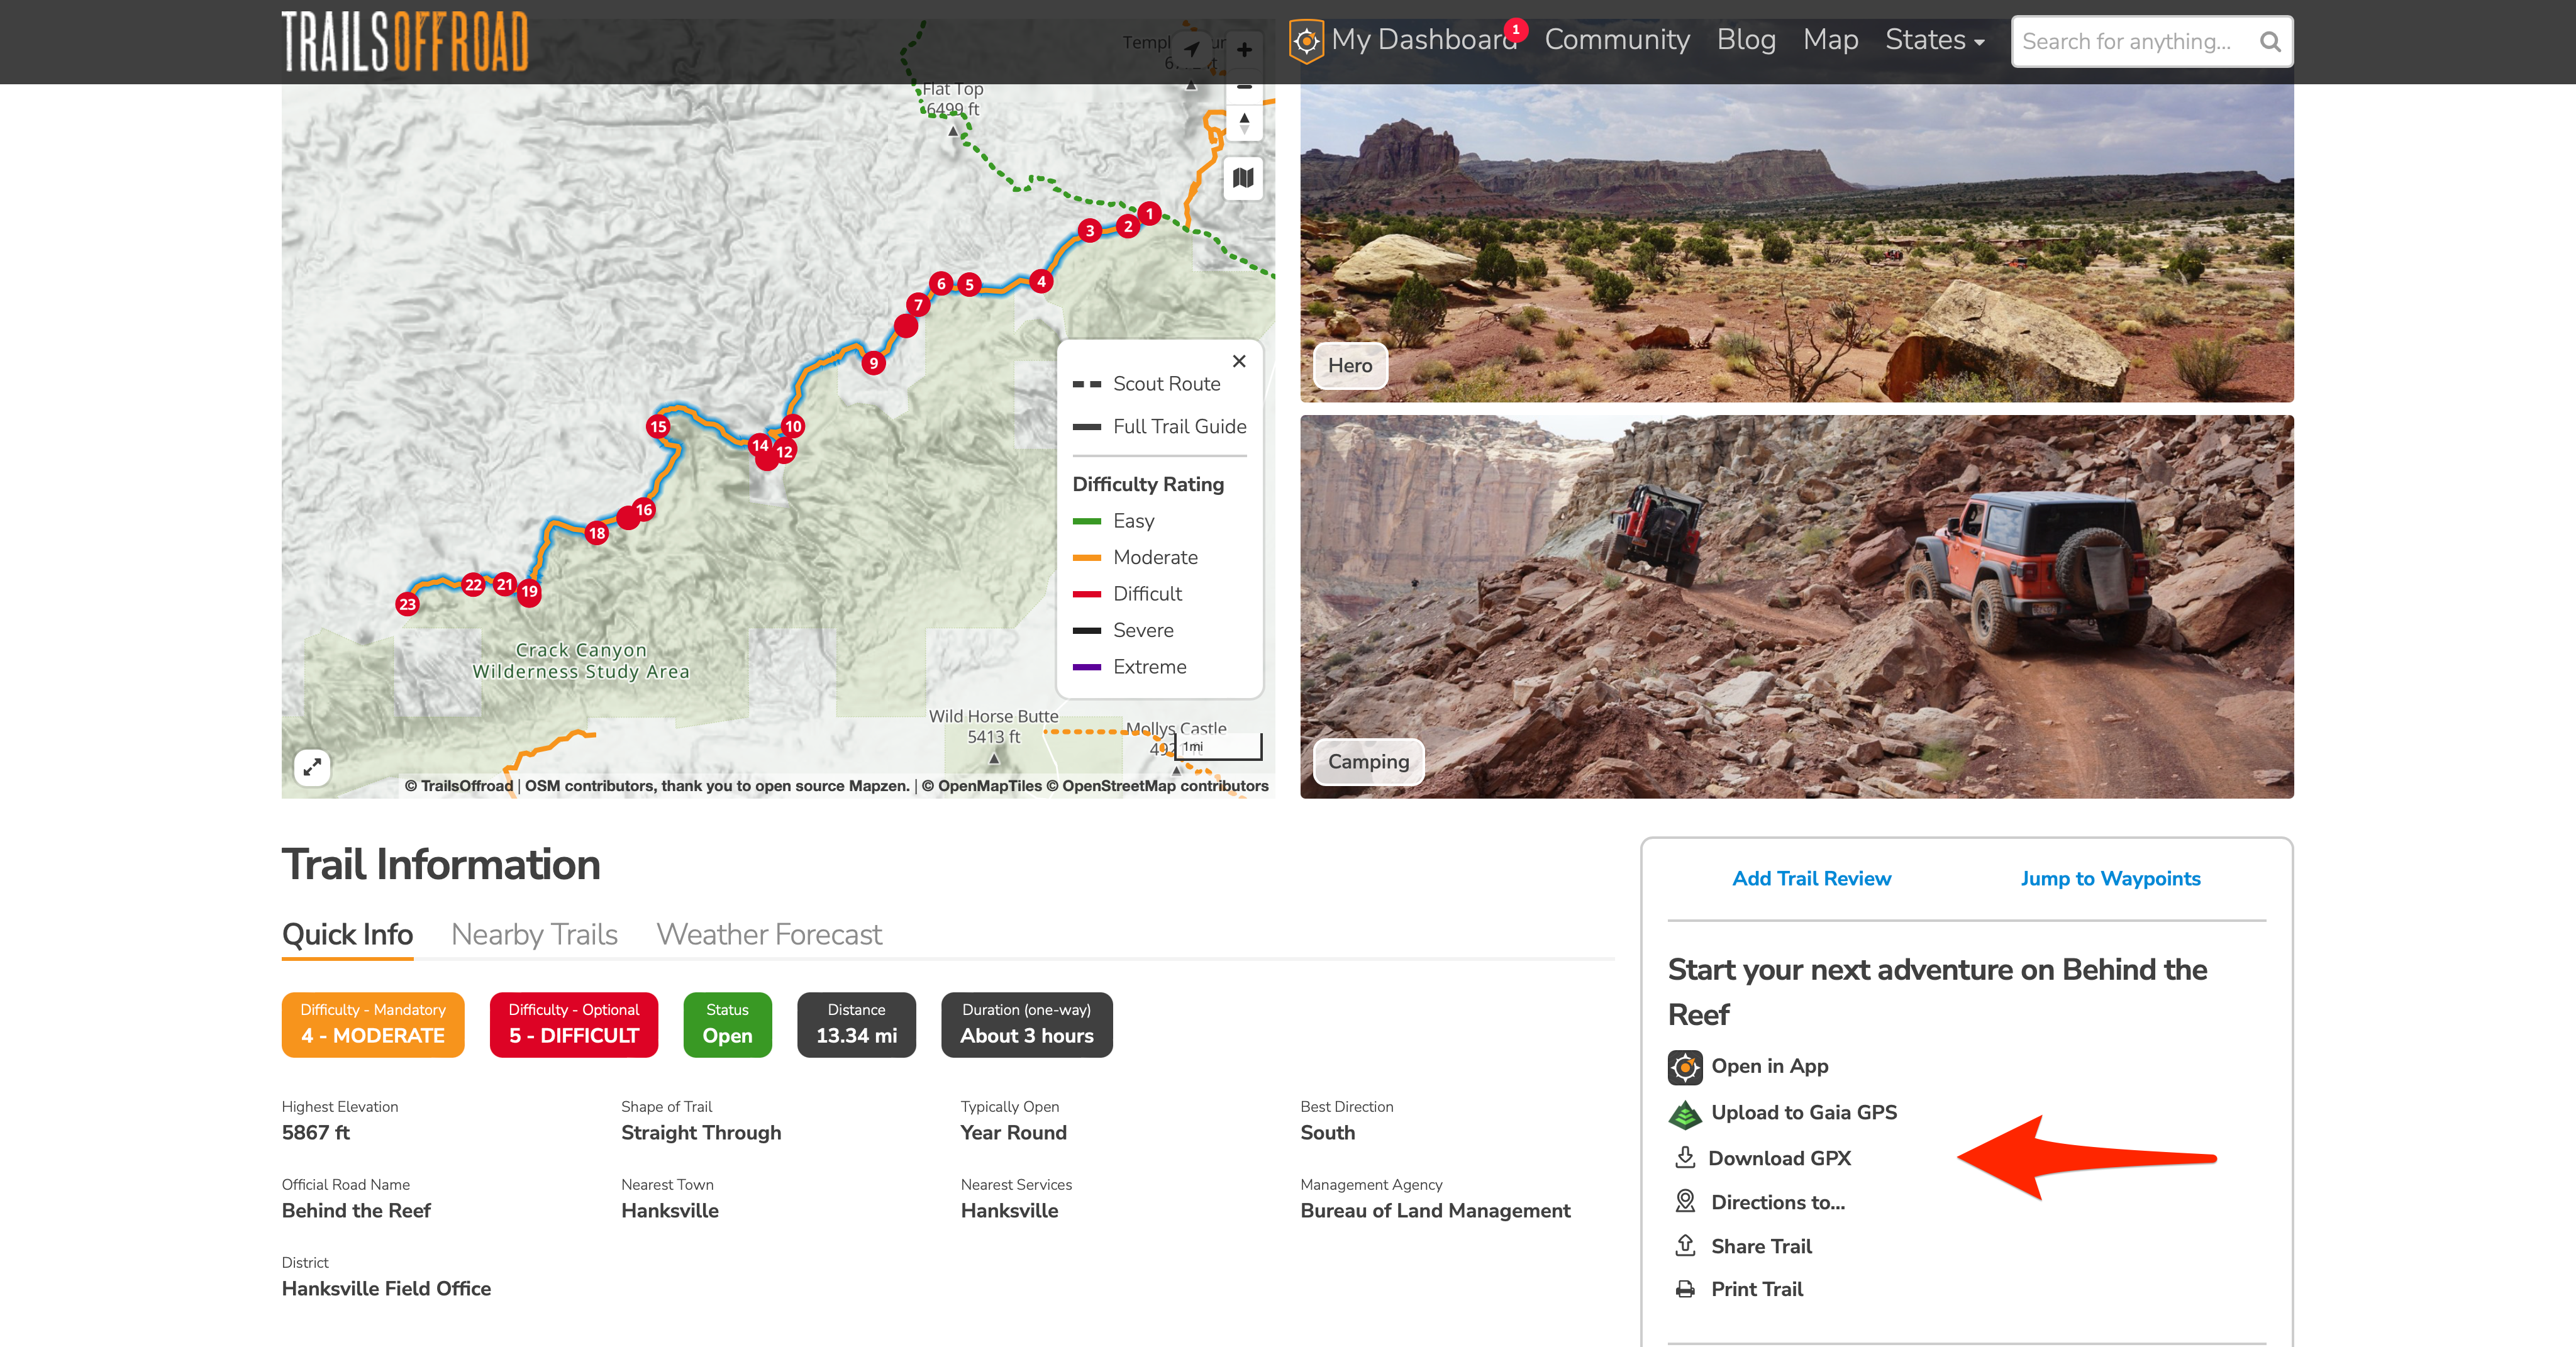Click the Bureau of Land Management text

(1435, 1210)
